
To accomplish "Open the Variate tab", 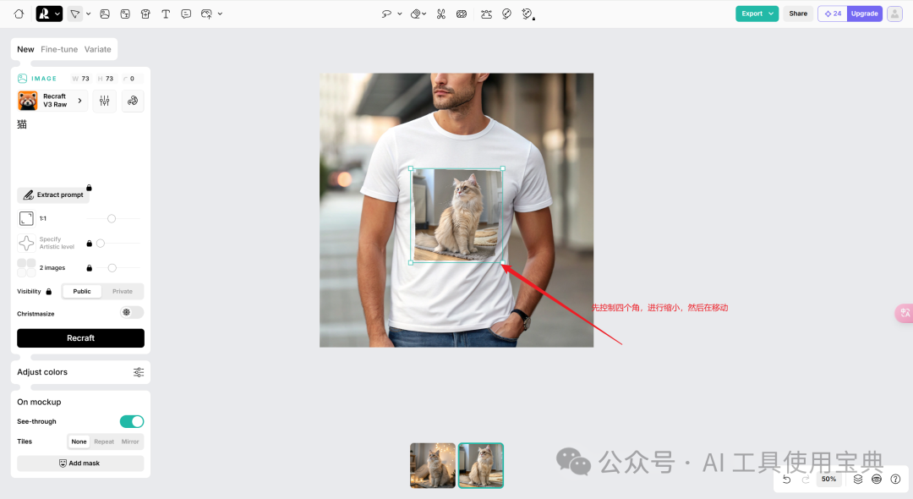I will tap(98, 49).
